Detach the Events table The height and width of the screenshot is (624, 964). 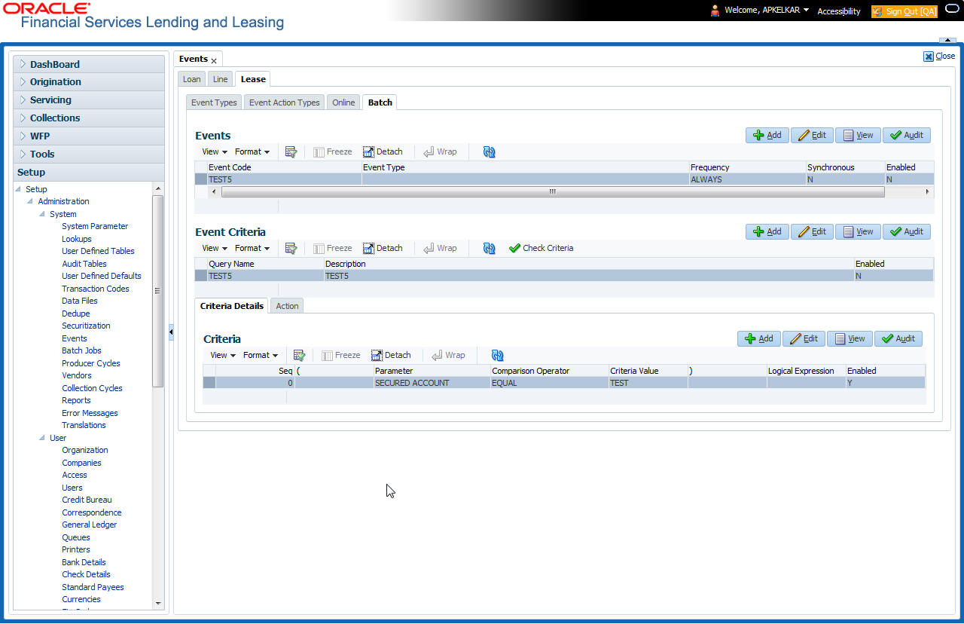[x=383, y=151]
